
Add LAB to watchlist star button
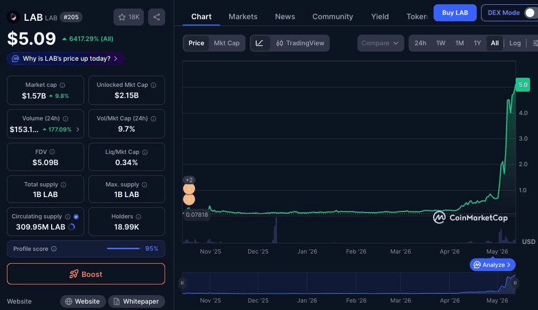(128, 17)
